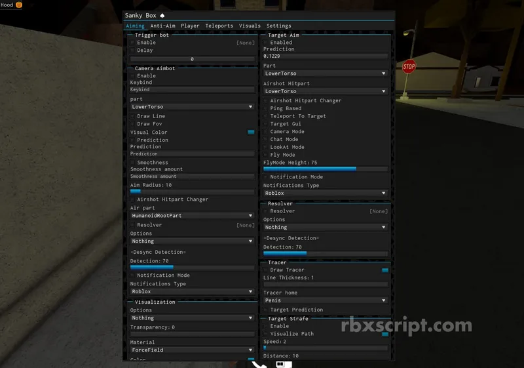Screen dimensions: 524x368
Task: Tick Enabled under Target Aim
Action: pos(265,43)
